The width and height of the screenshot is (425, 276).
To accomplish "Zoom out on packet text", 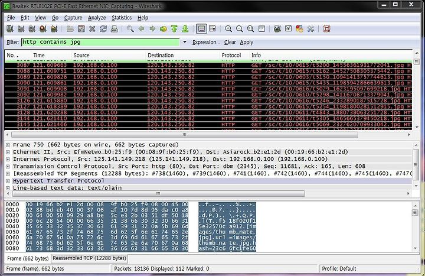I will pyautogui.click(x=239, y=29).
